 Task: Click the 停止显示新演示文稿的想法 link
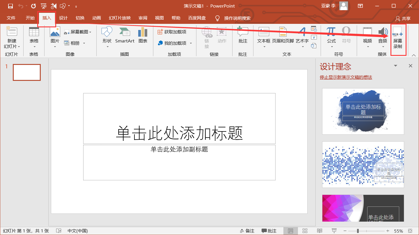pyautogui.click(x=345, y=77)
